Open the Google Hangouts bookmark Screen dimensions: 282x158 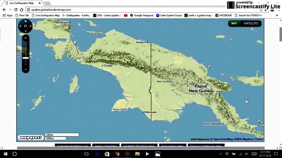point(142,15)
